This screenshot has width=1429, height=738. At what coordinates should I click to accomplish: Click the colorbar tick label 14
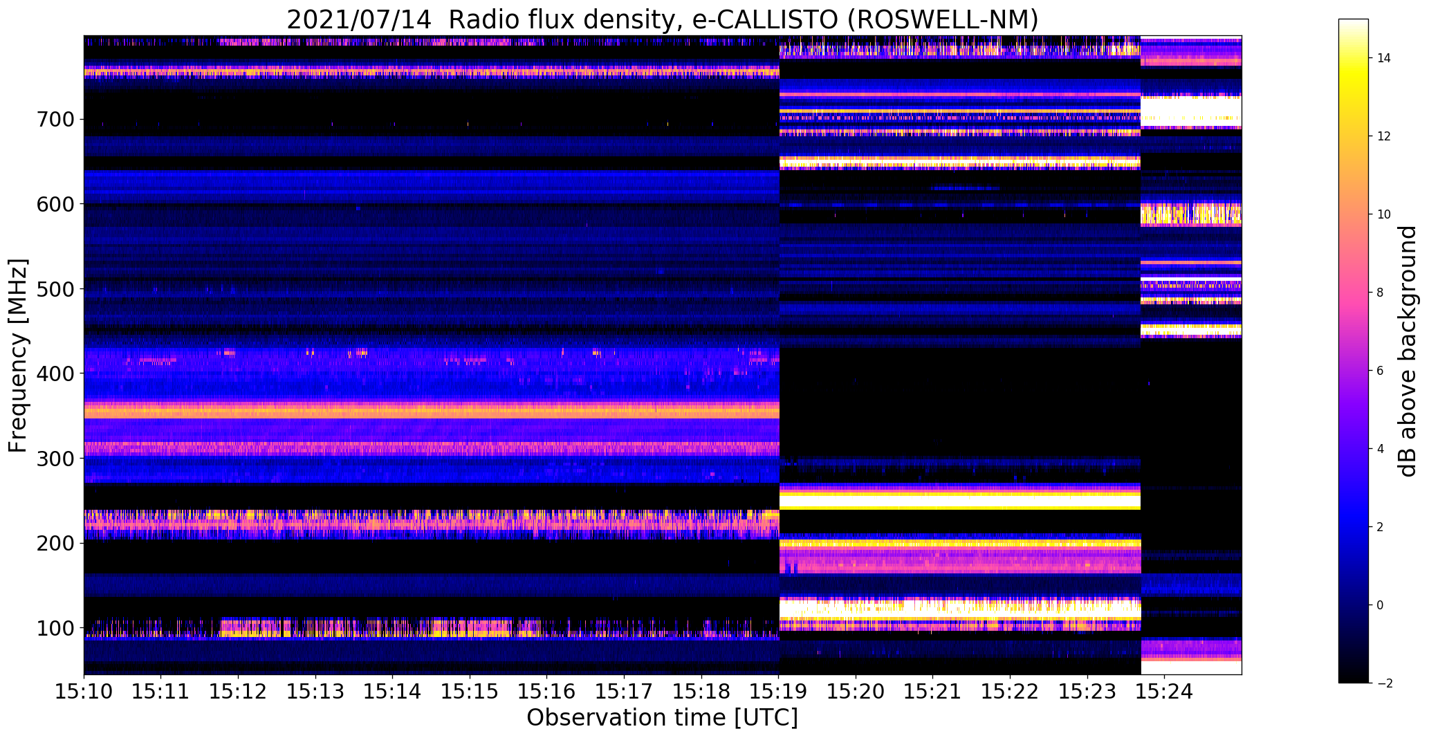1384,59
